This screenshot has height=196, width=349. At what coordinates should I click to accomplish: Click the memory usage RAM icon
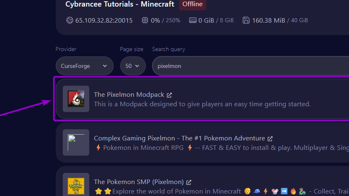coord(193,21)
